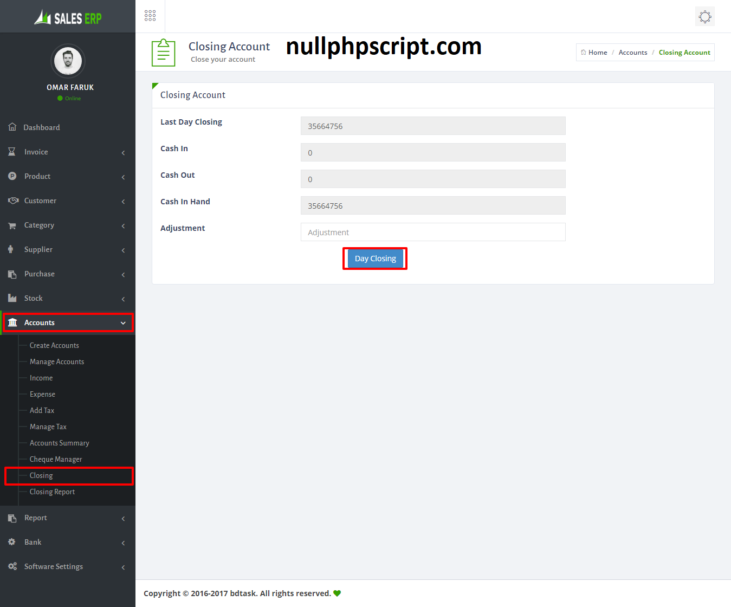Open Accounts Summary menu item
Screen dimensions: 731x607
[59, 443]
